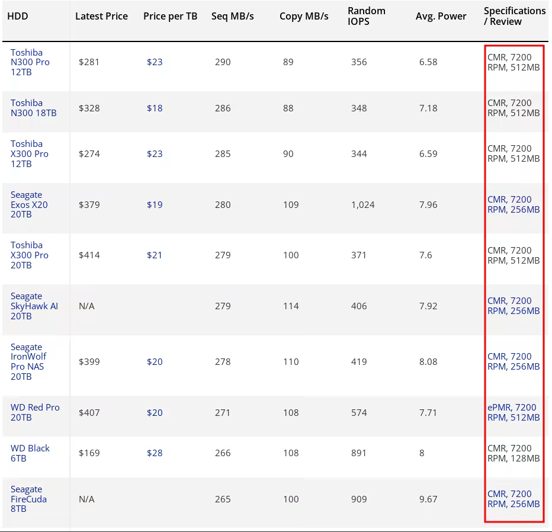The width and height of the screenshot is (552, 532).
Task: Click the $21 price per TB link
Action: [155, 255]
